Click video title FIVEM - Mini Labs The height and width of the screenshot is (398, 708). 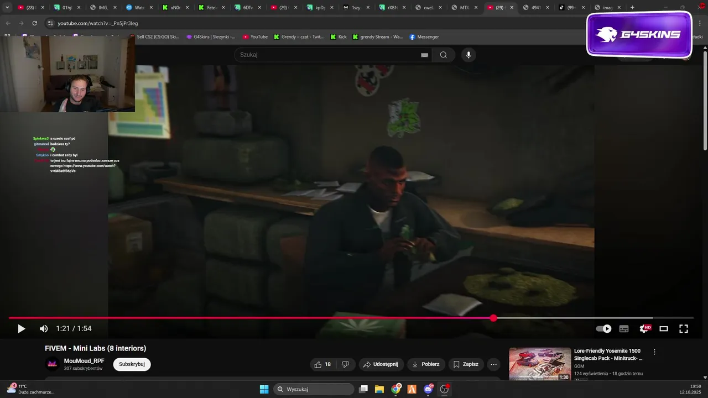point(96,348)
